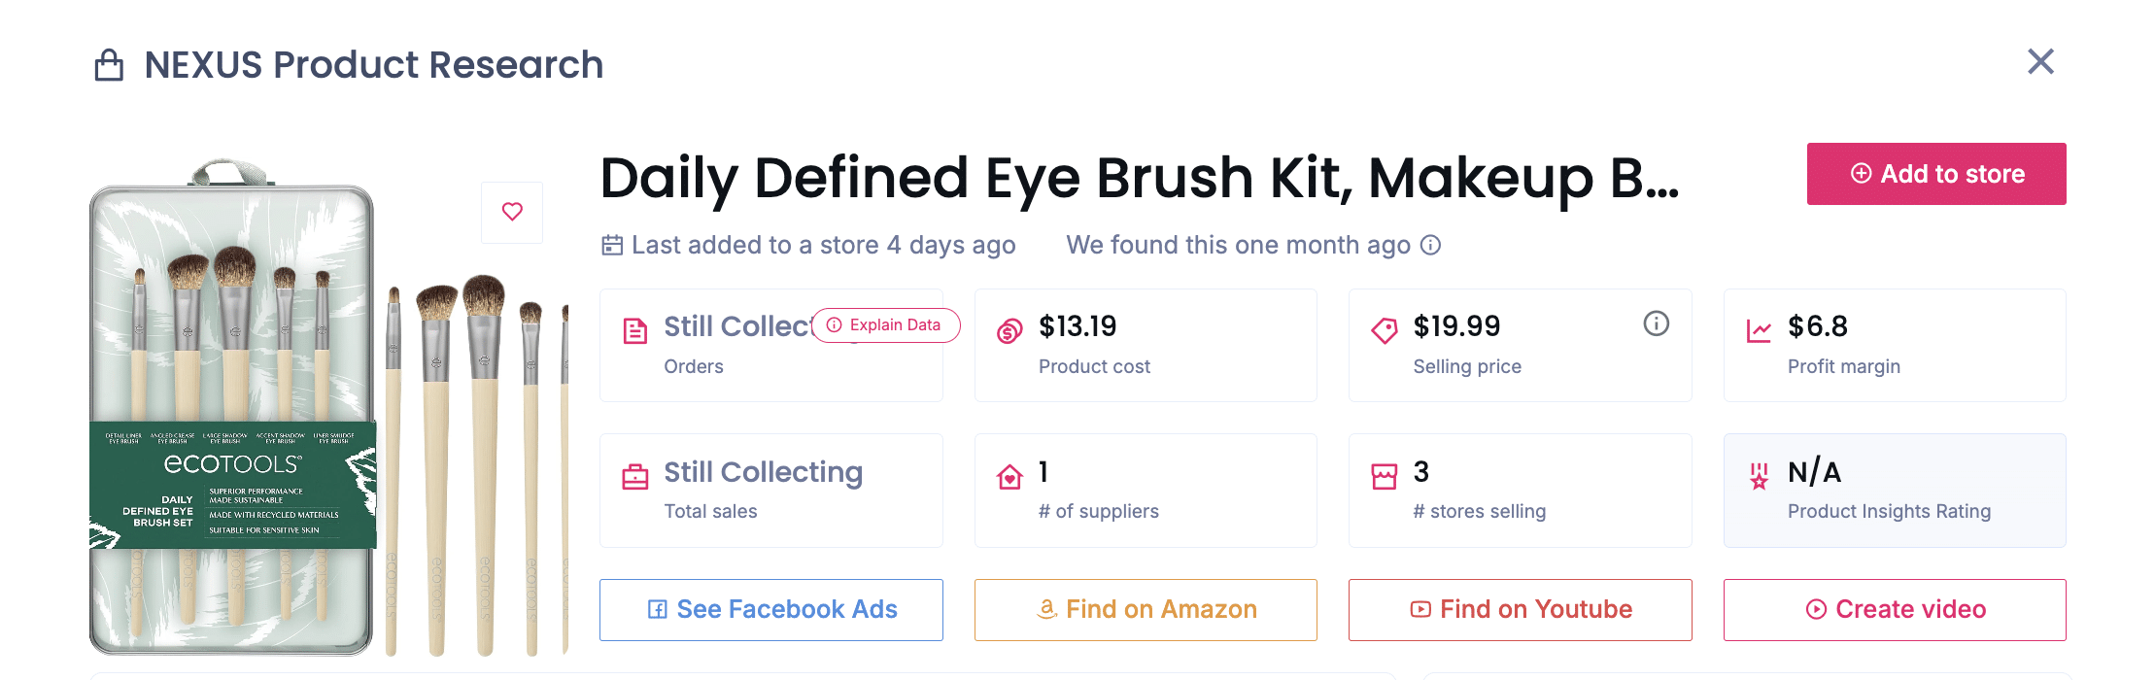
Task: Click the Total sales register icon
Action: point(634,477)
